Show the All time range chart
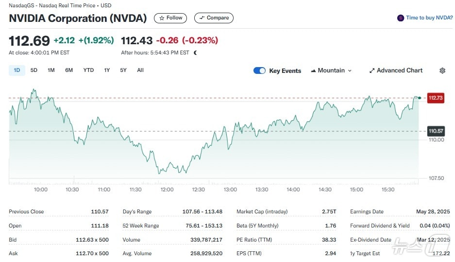Viewport: 455px width, 262px height. (140, 70)
